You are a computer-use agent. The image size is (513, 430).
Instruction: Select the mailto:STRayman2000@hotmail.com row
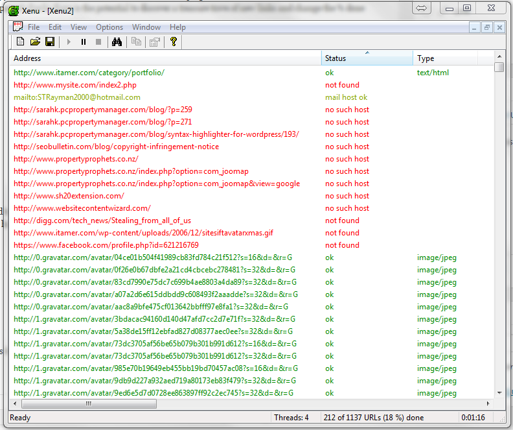(251, 97)
